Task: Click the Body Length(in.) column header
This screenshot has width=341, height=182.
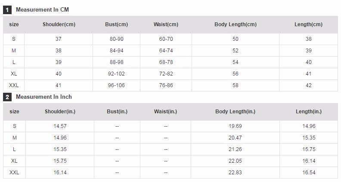Action: tap(235, 112)
